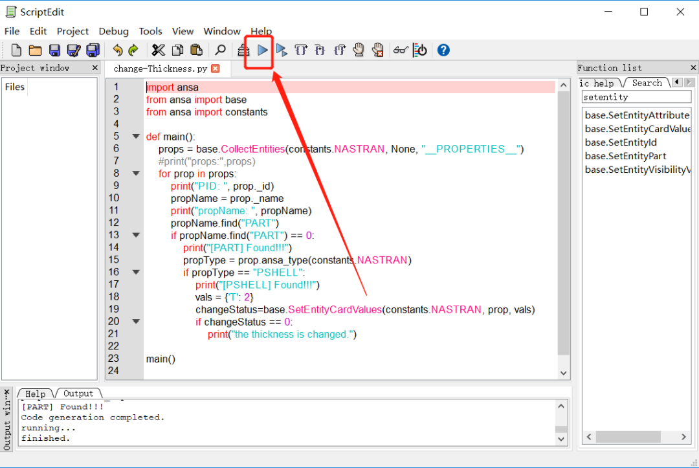
Task: Open the Edit menu
Action: 38,31
